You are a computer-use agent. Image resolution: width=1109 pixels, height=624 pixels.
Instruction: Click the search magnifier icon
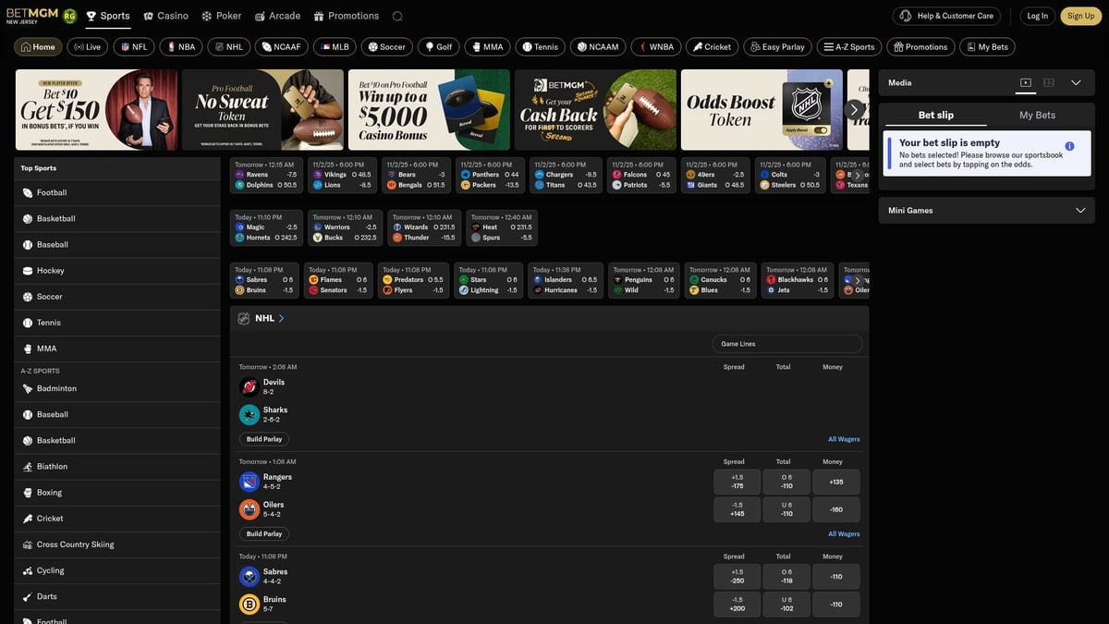[x=396, y=15]
